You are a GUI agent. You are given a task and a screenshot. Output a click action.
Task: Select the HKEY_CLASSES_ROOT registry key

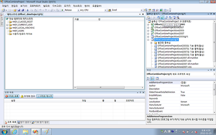(22, 22)
